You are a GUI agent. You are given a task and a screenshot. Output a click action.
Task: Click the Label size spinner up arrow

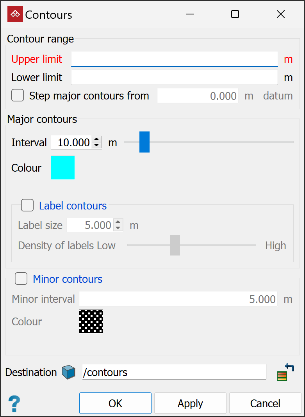click(x=118, y=222)
